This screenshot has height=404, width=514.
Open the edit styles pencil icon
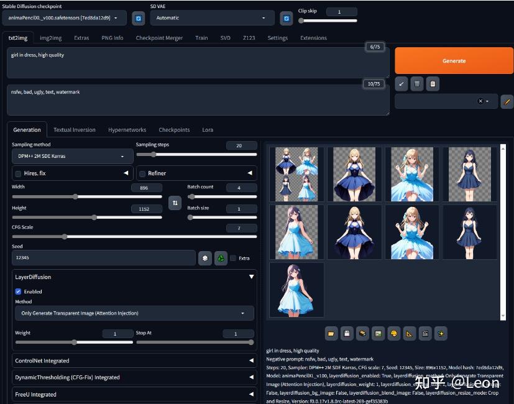(507, 101)
